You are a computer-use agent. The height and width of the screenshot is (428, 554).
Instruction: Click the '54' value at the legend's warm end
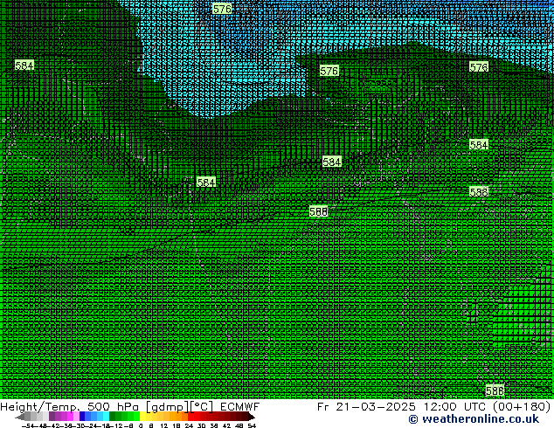pos(252,425)
